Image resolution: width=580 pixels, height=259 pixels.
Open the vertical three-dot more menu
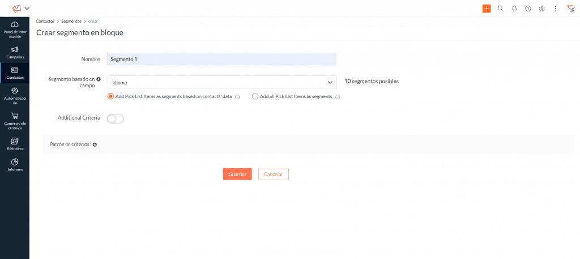point(555,9)
